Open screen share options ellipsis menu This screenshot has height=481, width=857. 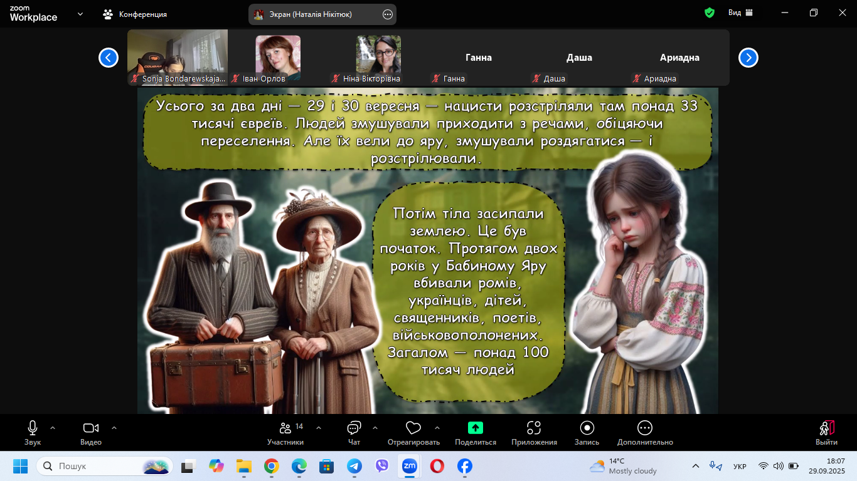click(x=387, y=14)
